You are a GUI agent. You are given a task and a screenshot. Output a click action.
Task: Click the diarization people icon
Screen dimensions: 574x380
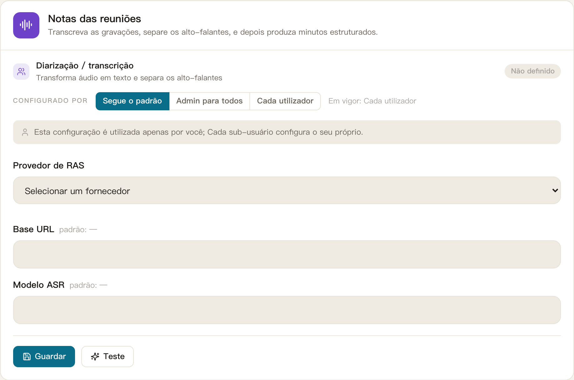click(21, 72)
